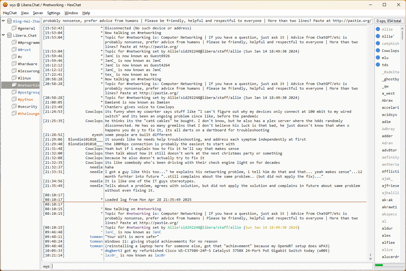Select user mlu in the user list
The image size is (406, 271).
point(385,58)
